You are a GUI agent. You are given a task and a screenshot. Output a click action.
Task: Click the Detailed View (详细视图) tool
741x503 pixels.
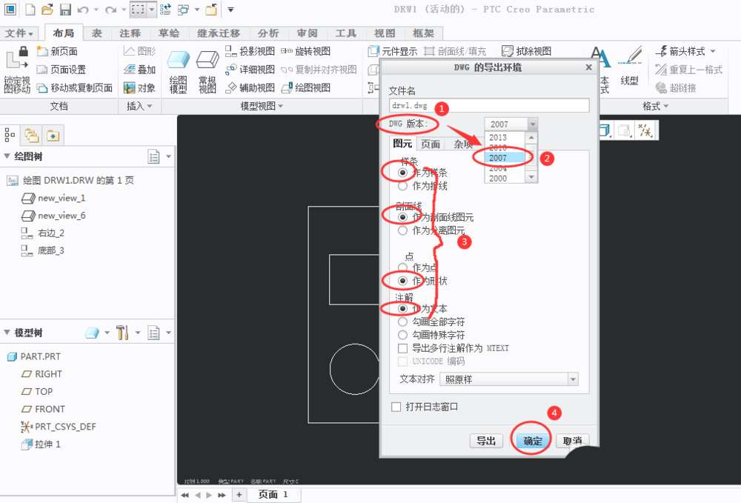tap(250, 70)
